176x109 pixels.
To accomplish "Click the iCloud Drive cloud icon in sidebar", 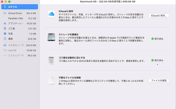I will 5,13.
